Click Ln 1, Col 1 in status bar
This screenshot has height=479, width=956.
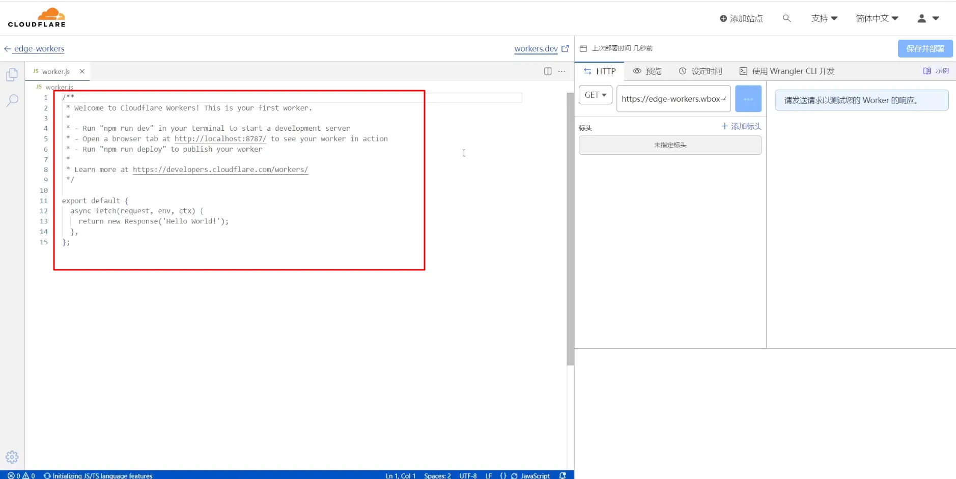[401, 475]
